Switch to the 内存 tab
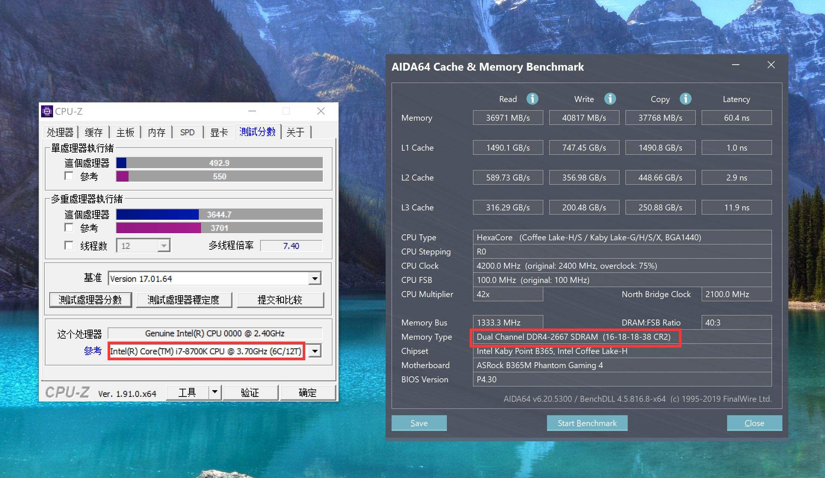Viewport: 825px width, 478px height. [x=156, y=132]
